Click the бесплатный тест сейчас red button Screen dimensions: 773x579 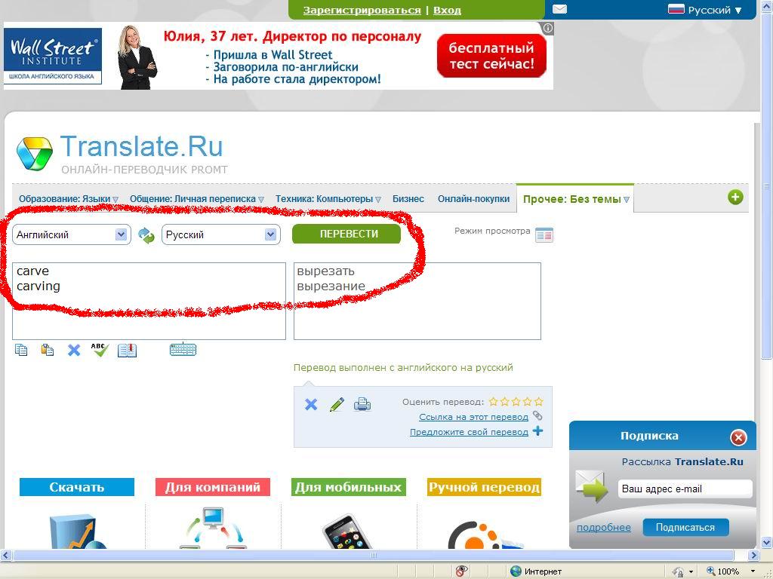click(x=491, y=56)
